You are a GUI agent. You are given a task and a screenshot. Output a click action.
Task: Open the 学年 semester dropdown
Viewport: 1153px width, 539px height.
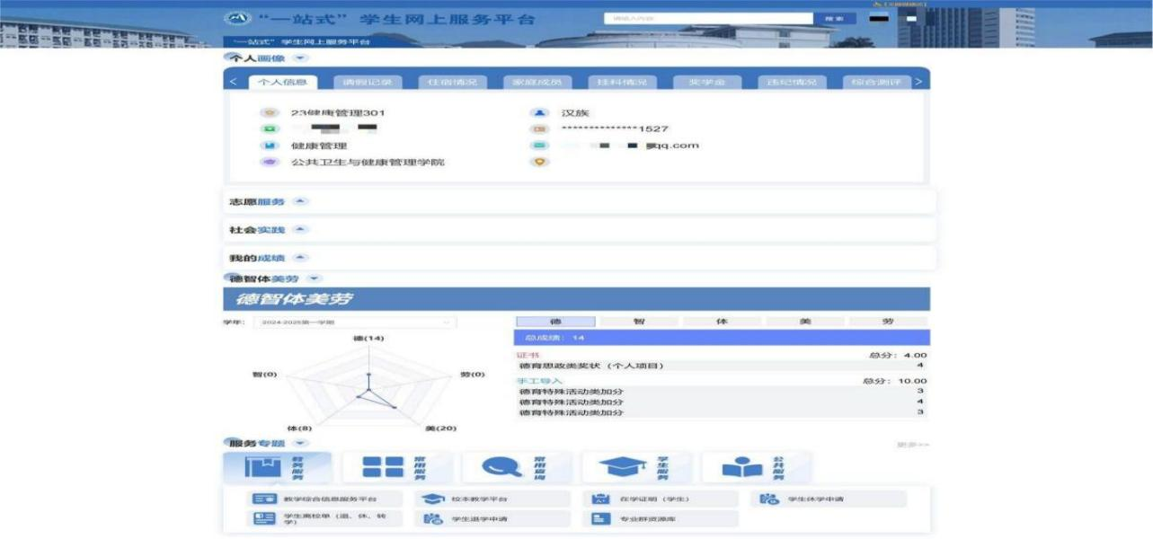click(352, 323)
